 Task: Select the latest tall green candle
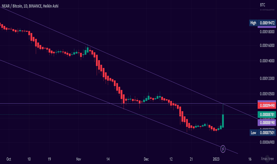point(223,121)
